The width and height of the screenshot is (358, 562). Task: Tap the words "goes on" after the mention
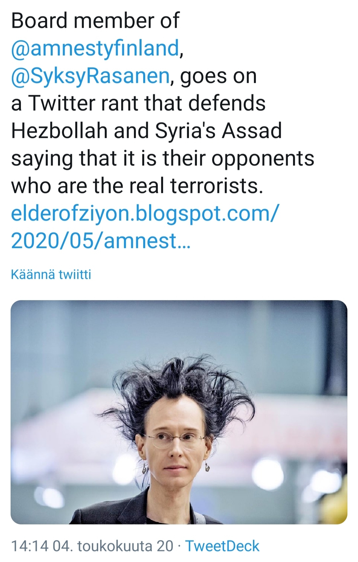[219, 76]
